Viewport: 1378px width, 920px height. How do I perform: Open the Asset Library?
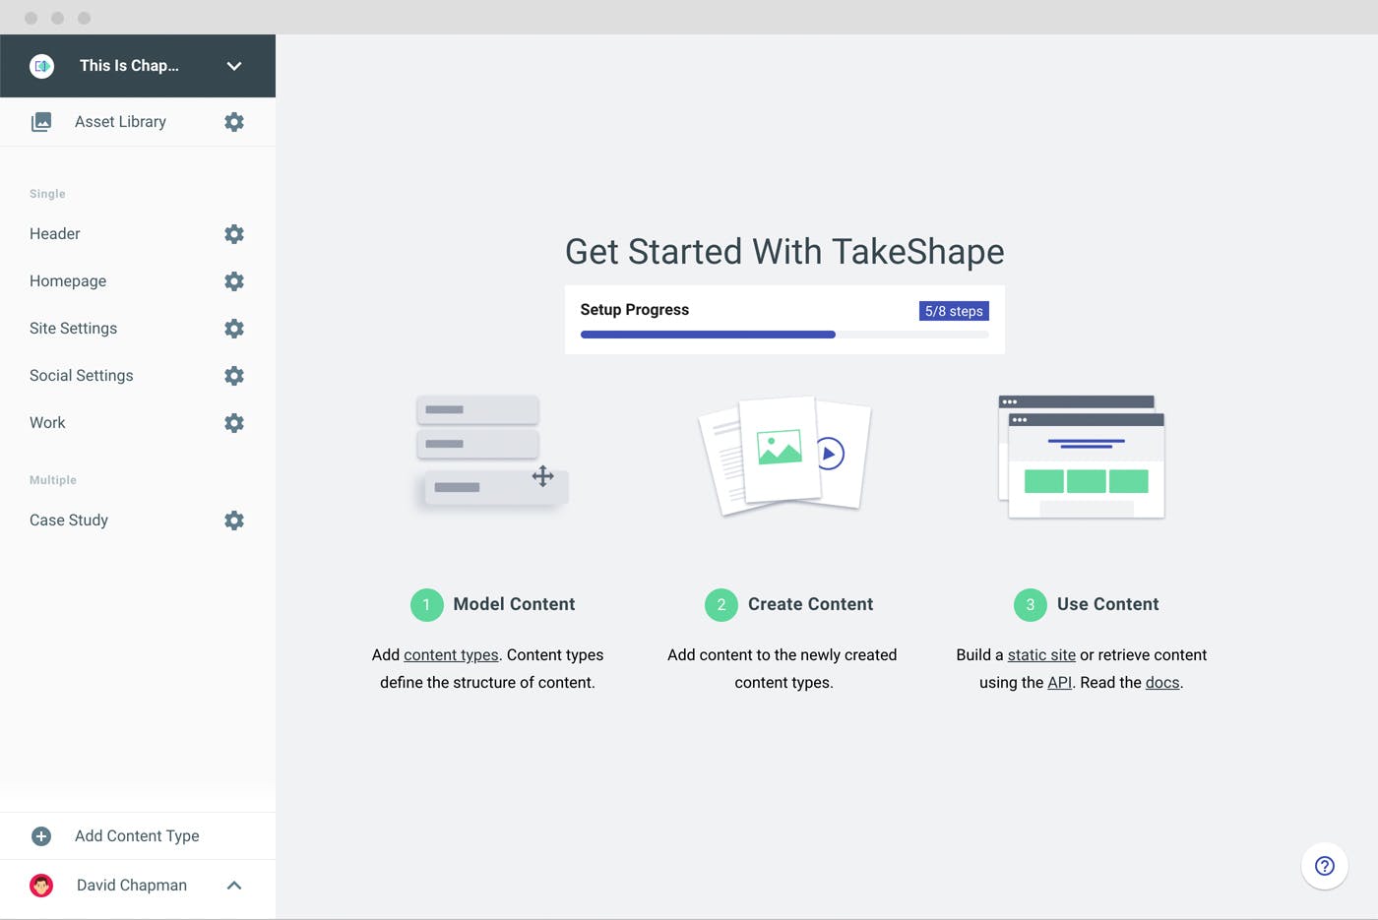[121, 122]
